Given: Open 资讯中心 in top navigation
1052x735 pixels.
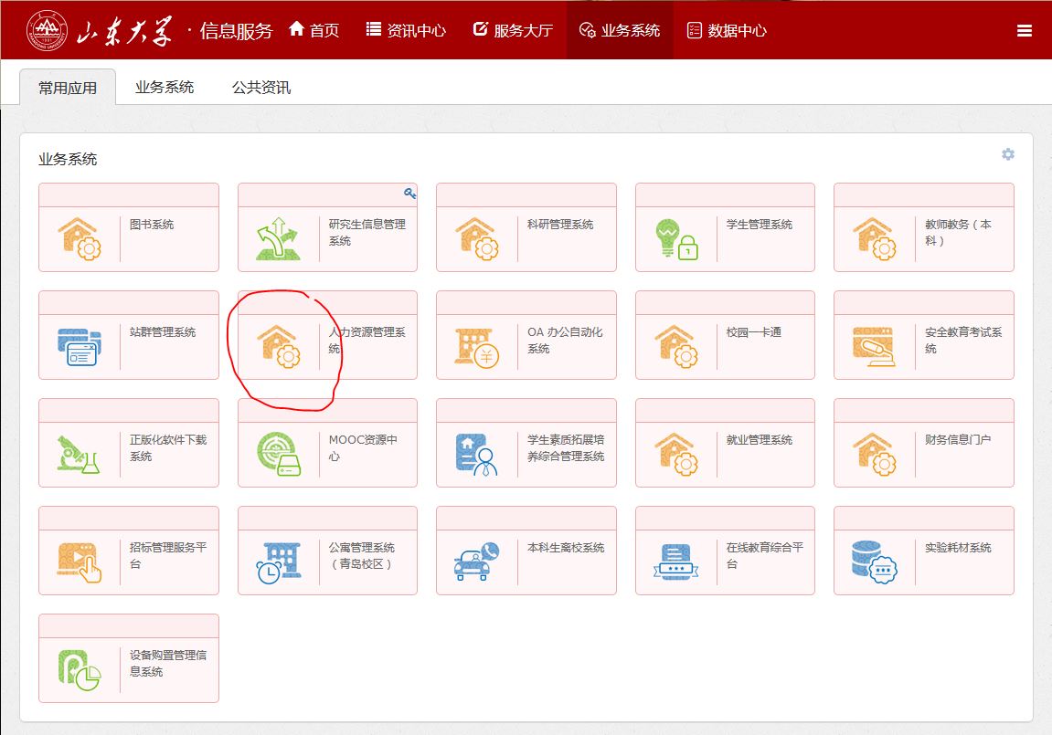Looking at the screenshot, I should pyautogui.click(x=406, y=30).
